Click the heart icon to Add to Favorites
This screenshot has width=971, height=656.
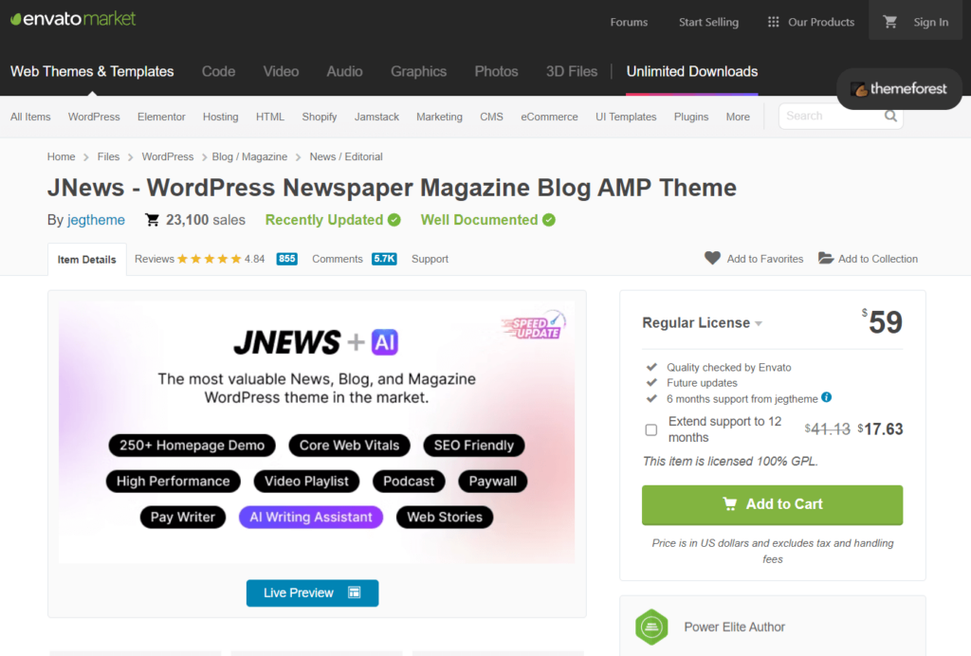pyautogui.click(x=712, y=258)
